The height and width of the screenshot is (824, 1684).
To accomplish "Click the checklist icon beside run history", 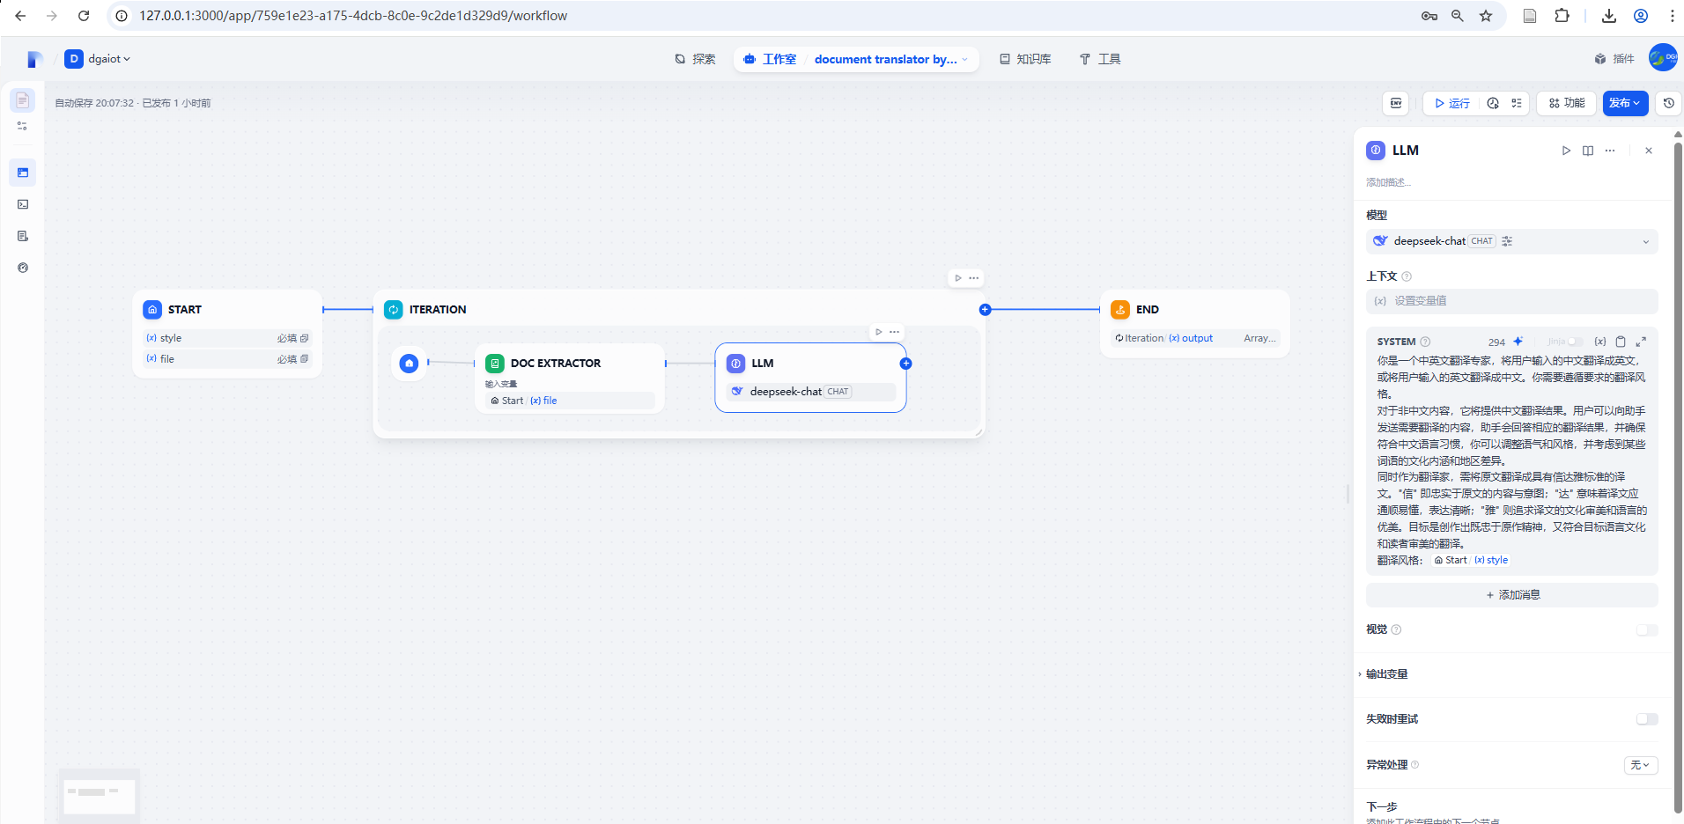I will 1517,103.
